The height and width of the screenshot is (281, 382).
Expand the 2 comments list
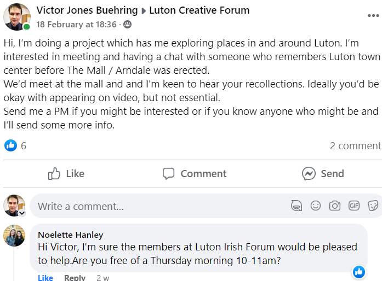[355, 145]
